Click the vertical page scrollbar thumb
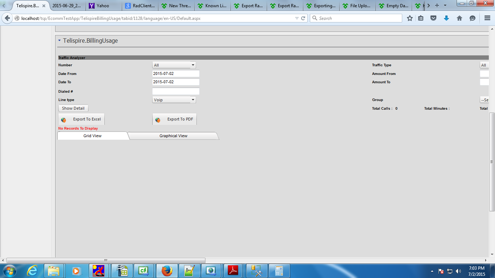This screenshot has height=278, width=495. pos(492,162)
